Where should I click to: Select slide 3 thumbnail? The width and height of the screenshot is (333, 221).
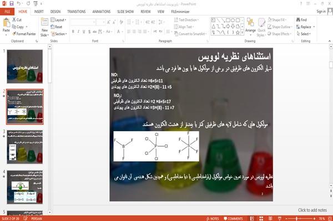point(24,147)
